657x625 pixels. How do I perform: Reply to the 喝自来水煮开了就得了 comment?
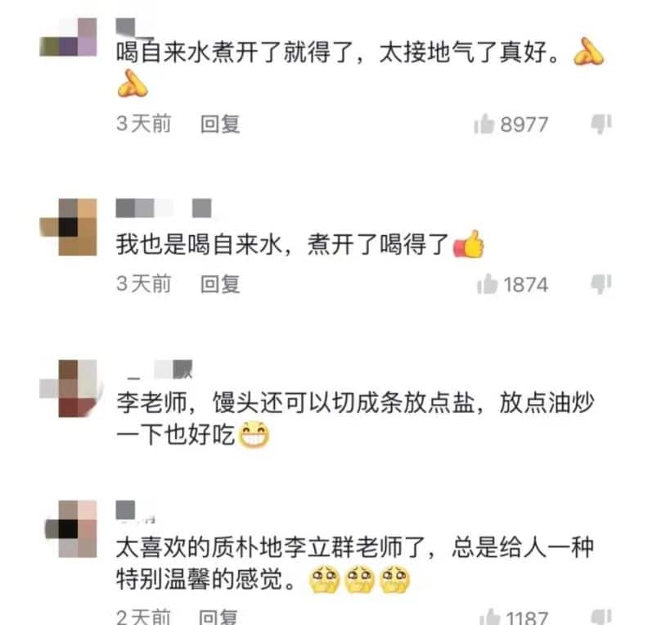[220, 125]
